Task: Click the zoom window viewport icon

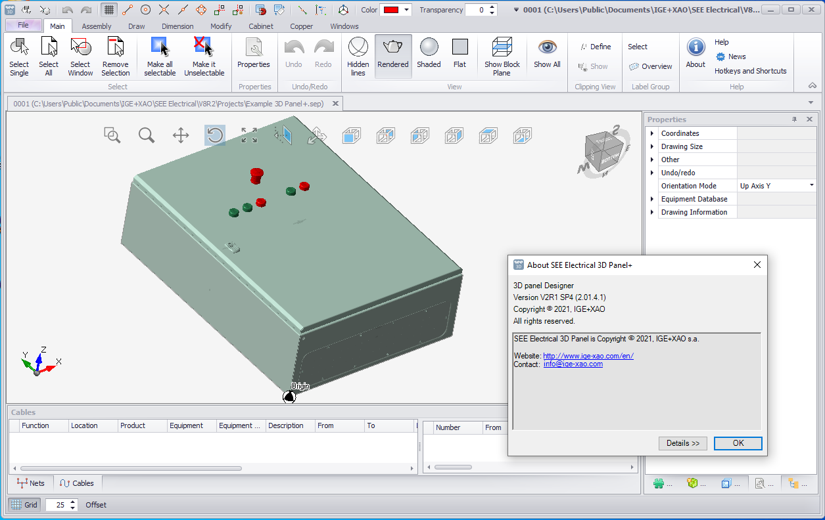Action: click(x=112, y=135)
